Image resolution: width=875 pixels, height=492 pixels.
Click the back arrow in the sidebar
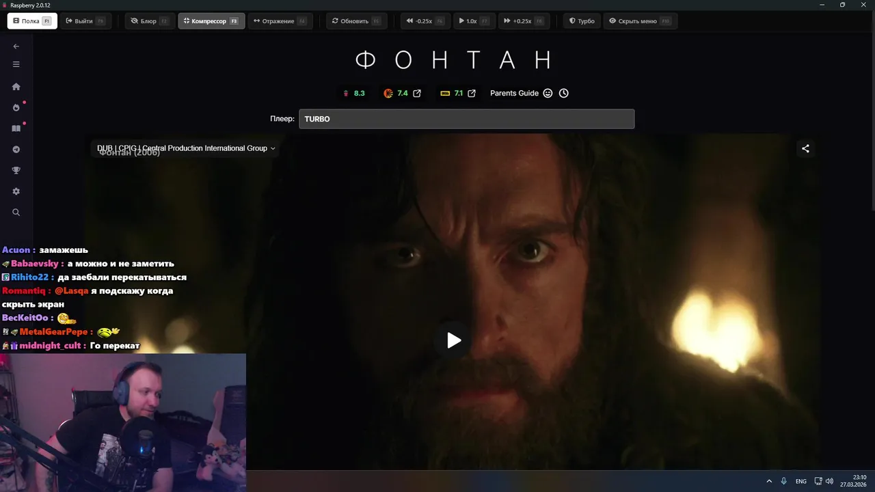16,46
